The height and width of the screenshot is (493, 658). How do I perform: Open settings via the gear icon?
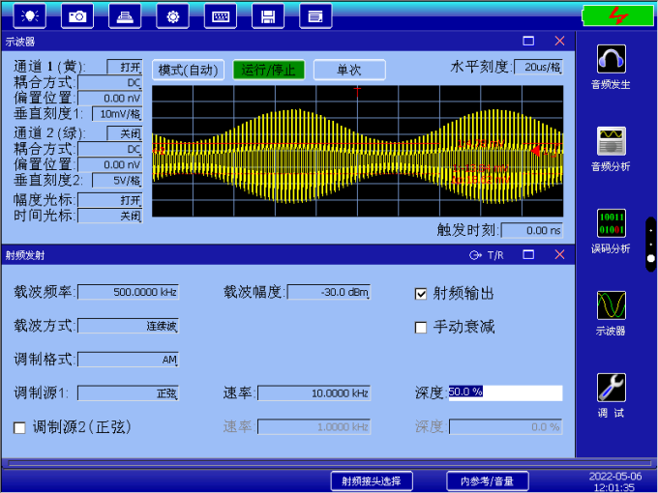[x=172, y=16]
